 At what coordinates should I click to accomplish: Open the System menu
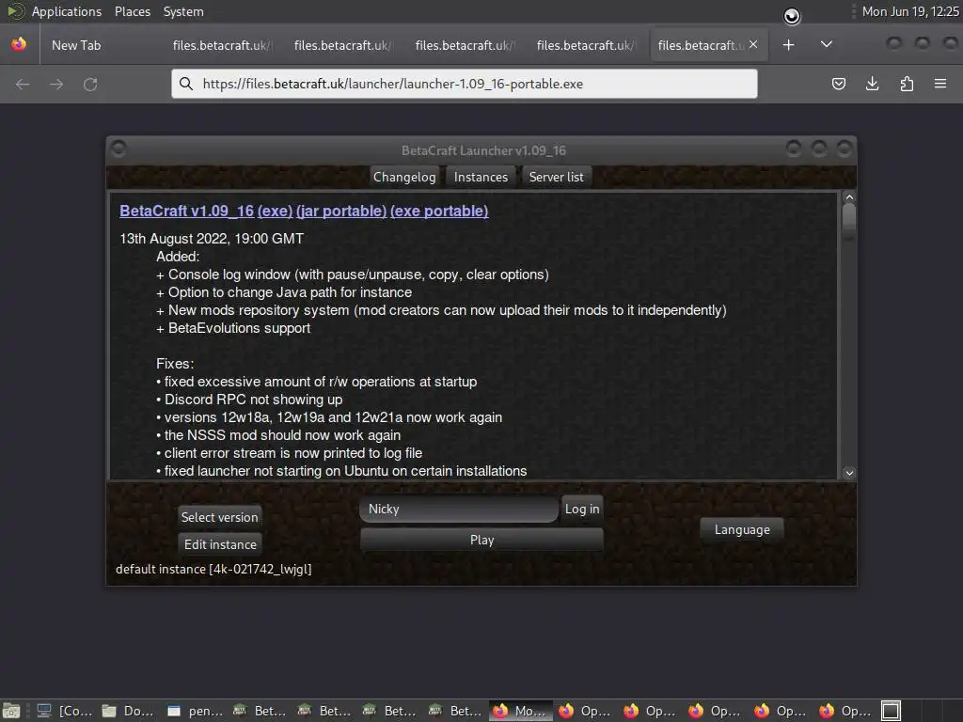183,11
